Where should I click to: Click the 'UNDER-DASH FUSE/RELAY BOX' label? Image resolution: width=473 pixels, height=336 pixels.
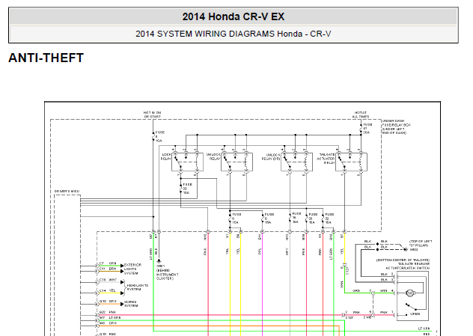coord(397,126)
